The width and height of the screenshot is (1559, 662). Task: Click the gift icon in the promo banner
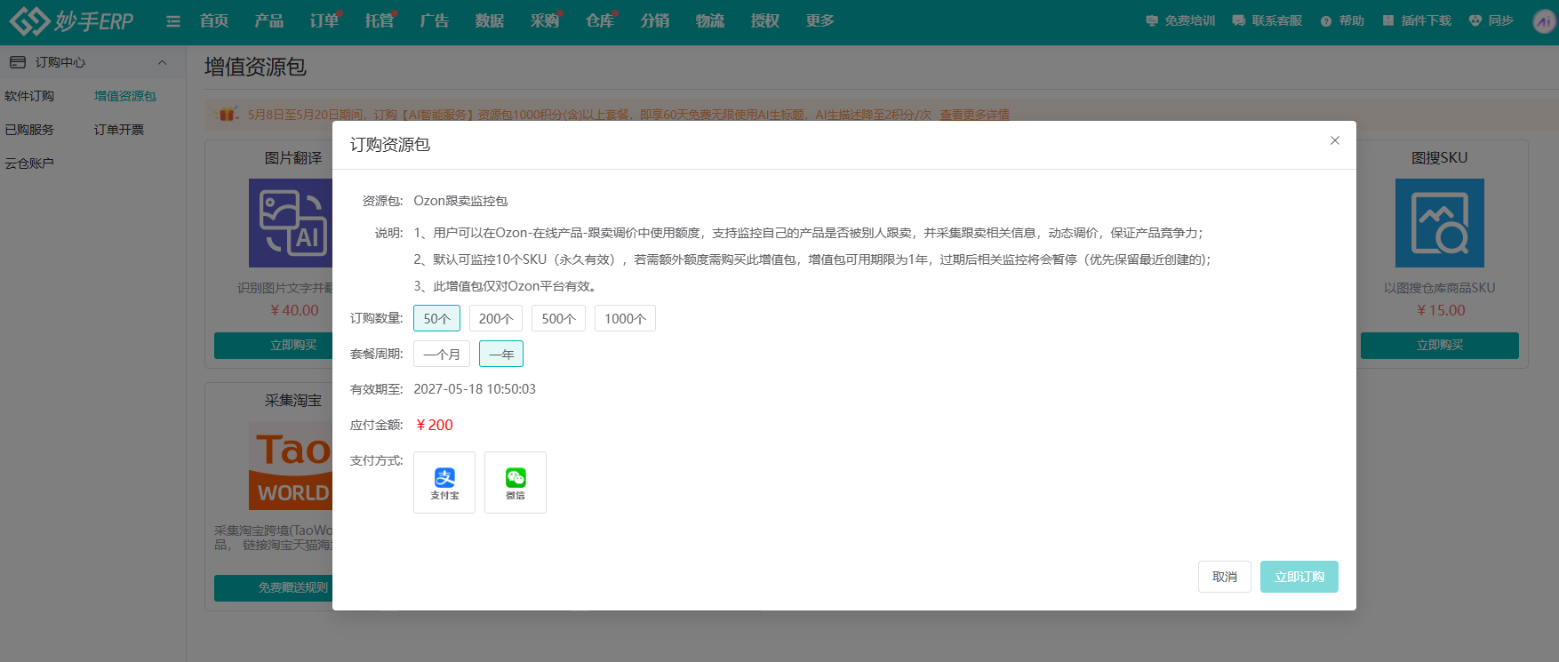tap(228, 114)
